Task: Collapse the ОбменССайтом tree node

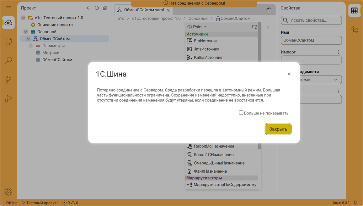Action: point(28,38)
